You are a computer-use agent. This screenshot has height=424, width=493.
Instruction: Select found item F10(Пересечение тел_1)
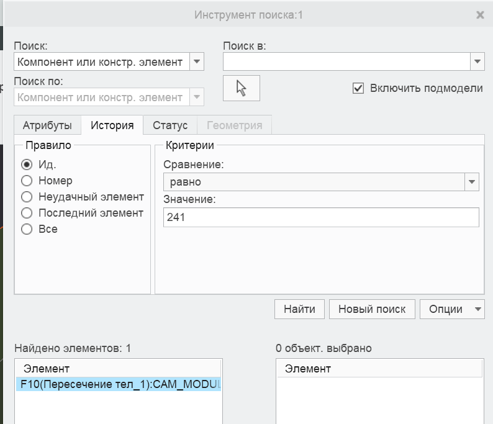pyautogui.click(x=119, y=384)
